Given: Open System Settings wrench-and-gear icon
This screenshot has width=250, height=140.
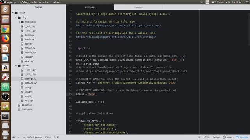Looking at the screenshot, I should [5, 77].
